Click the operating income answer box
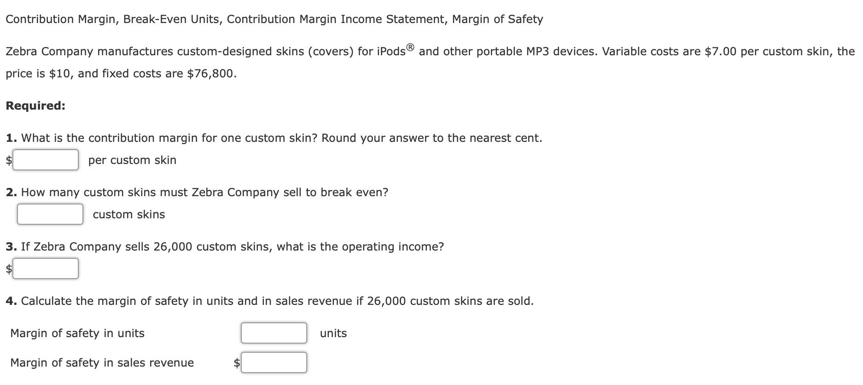 [46, 268]
